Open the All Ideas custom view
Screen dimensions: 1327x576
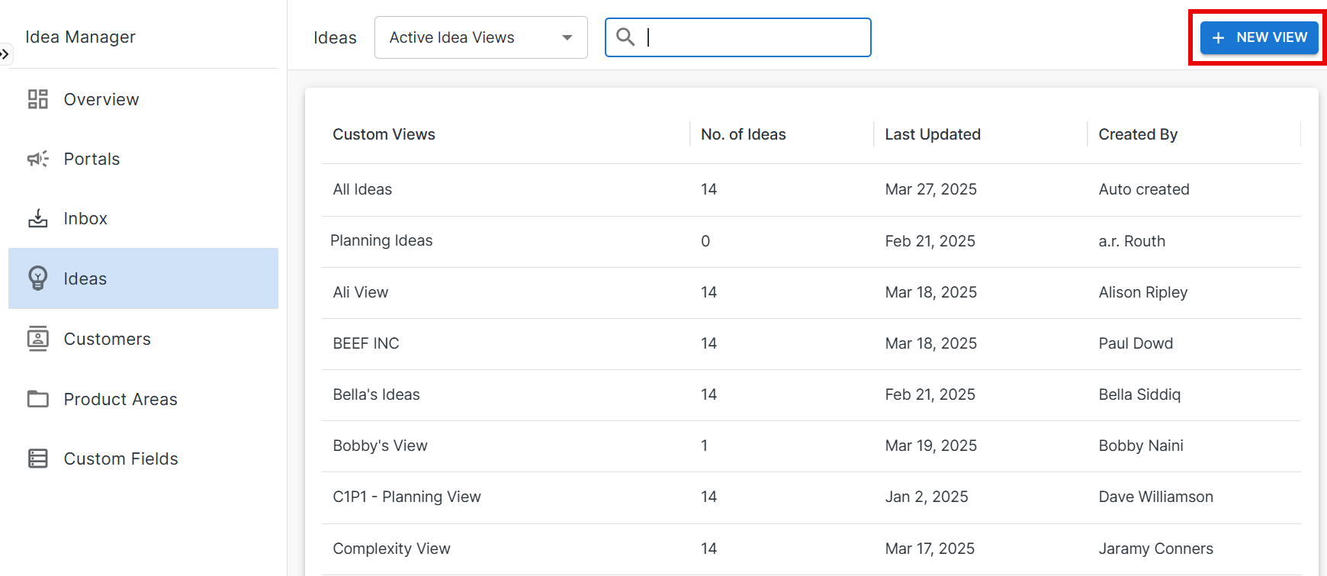click(361, 189)
